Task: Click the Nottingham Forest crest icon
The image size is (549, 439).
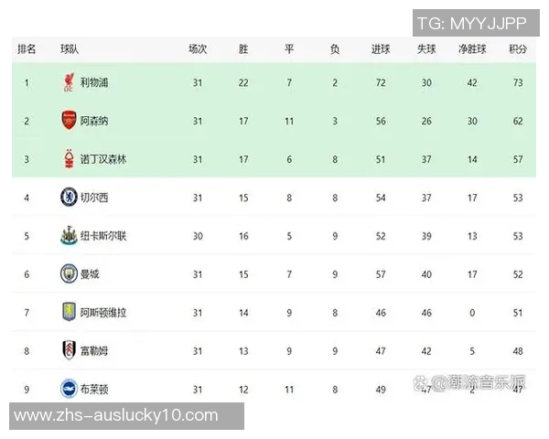Action: (x=69, y=159)
